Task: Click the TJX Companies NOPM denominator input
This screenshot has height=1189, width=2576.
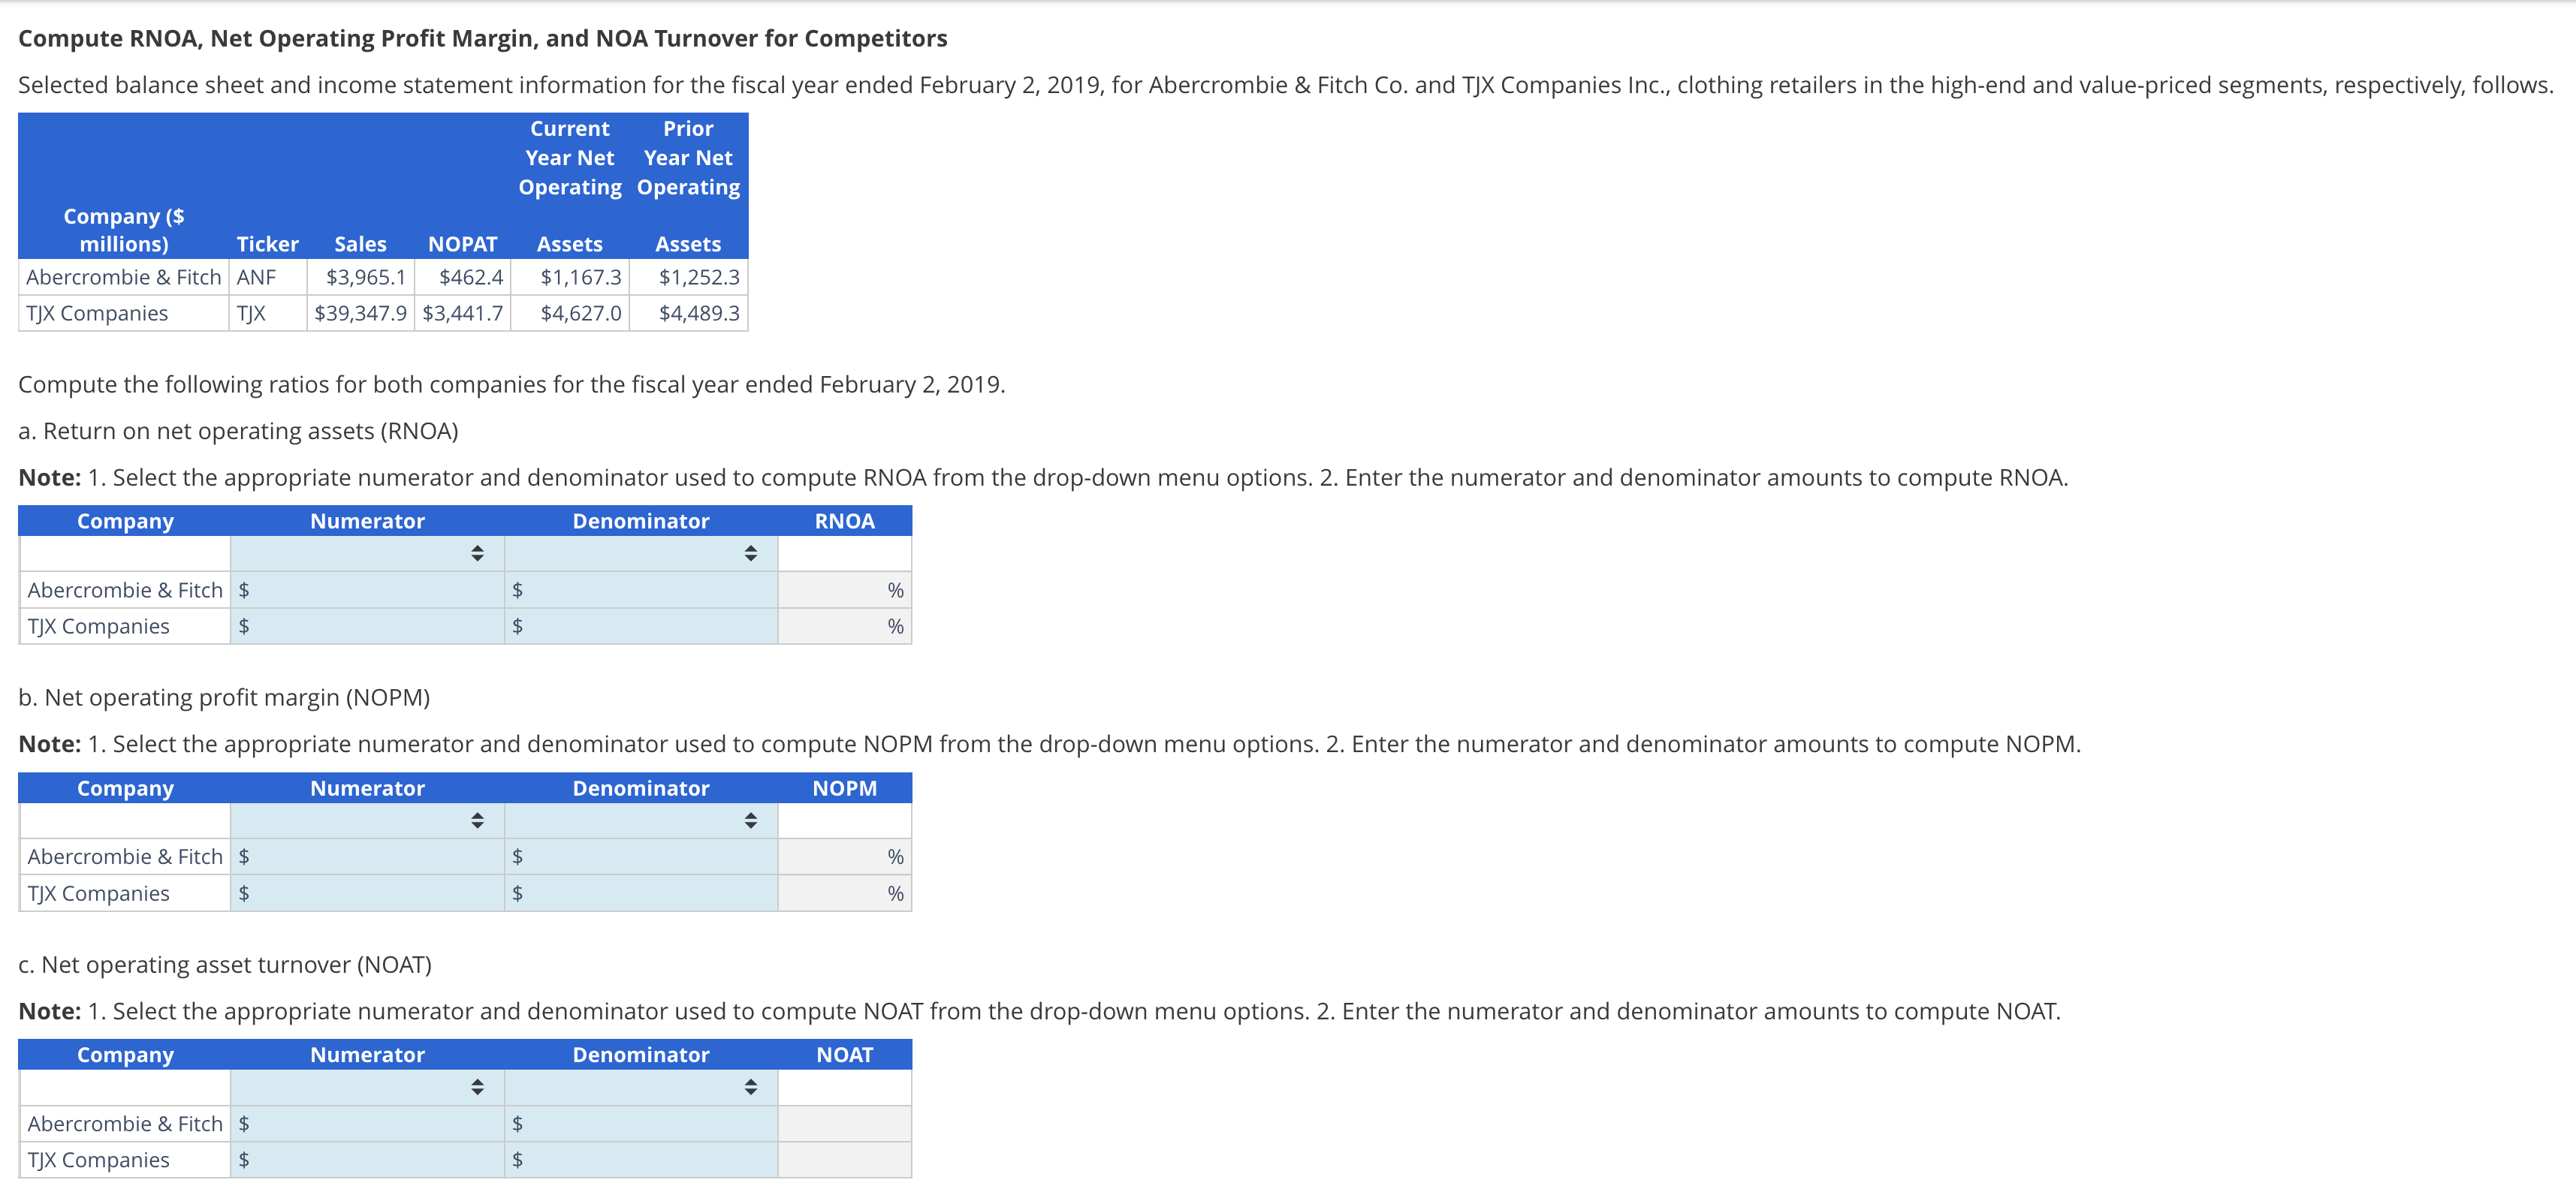Action: 640,893
